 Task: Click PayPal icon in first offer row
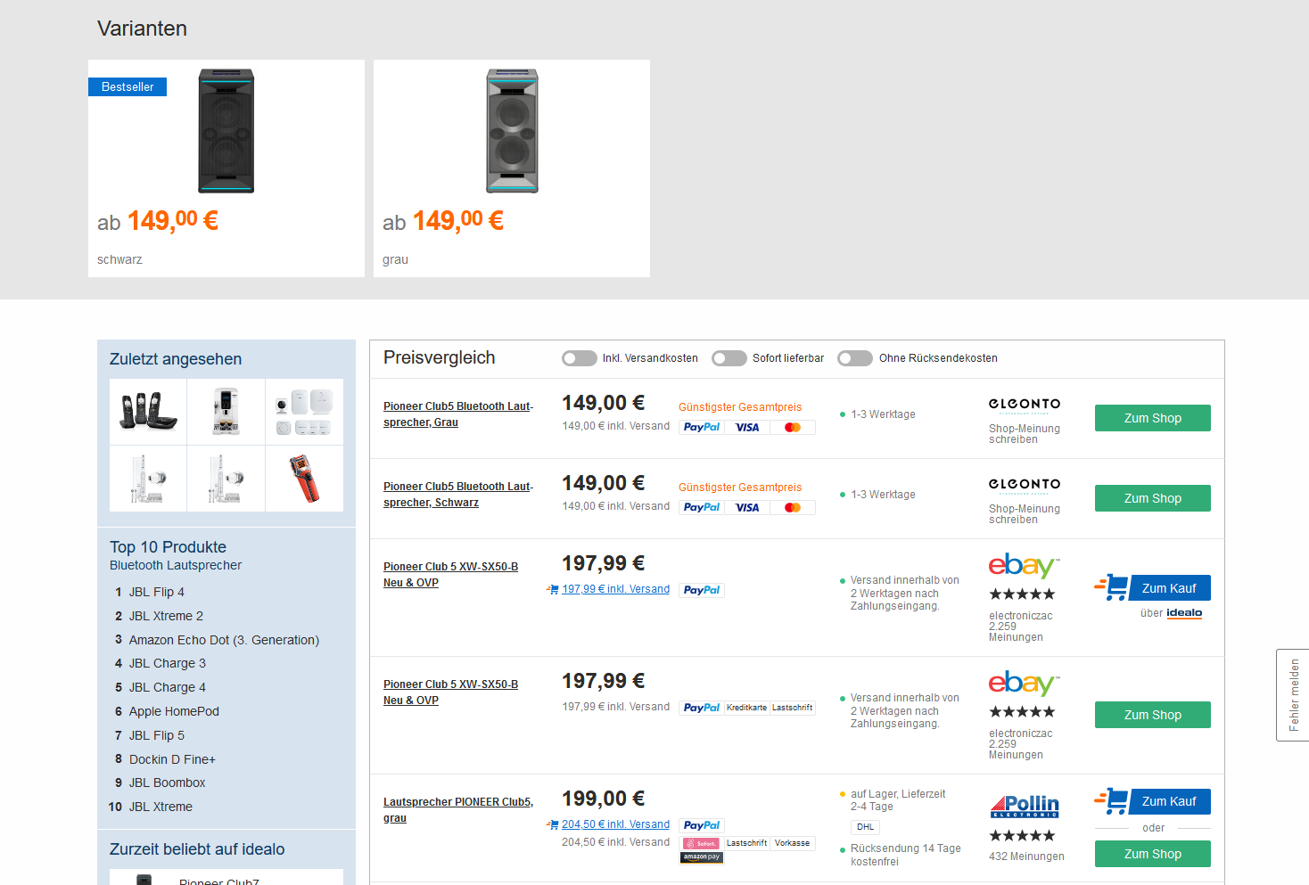[702, 427]
